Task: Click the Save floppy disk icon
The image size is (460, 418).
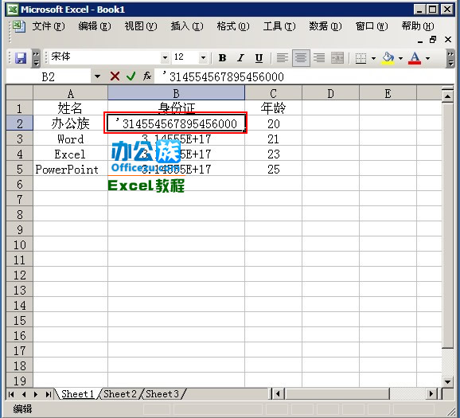Action: (21, 58)
